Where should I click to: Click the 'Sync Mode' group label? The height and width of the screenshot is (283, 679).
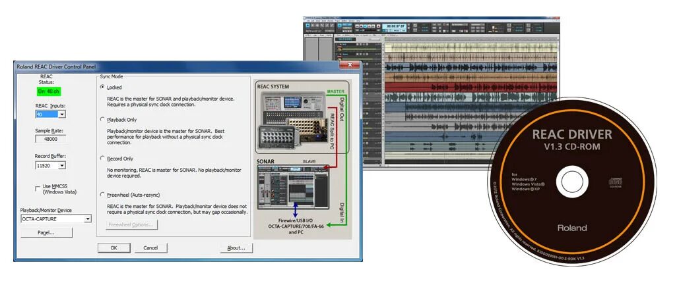(112, 76)
